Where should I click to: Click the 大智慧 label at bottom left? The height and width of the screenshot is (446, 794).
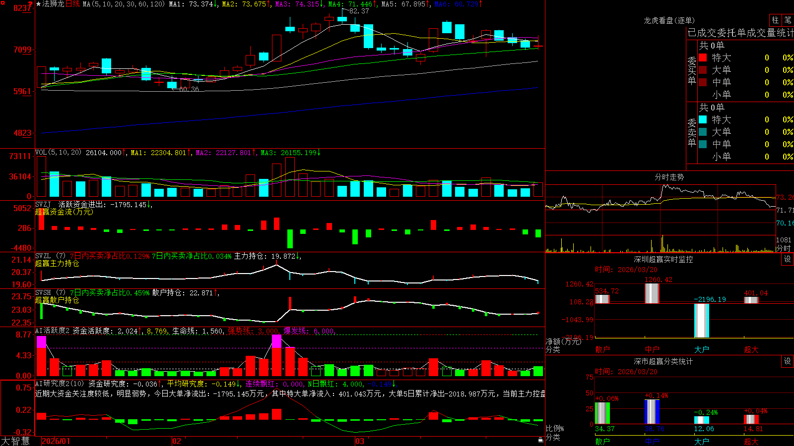[x=15, y=441]
